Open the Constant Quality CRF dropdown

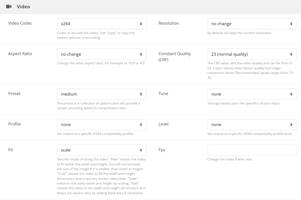tap(252, 54)
